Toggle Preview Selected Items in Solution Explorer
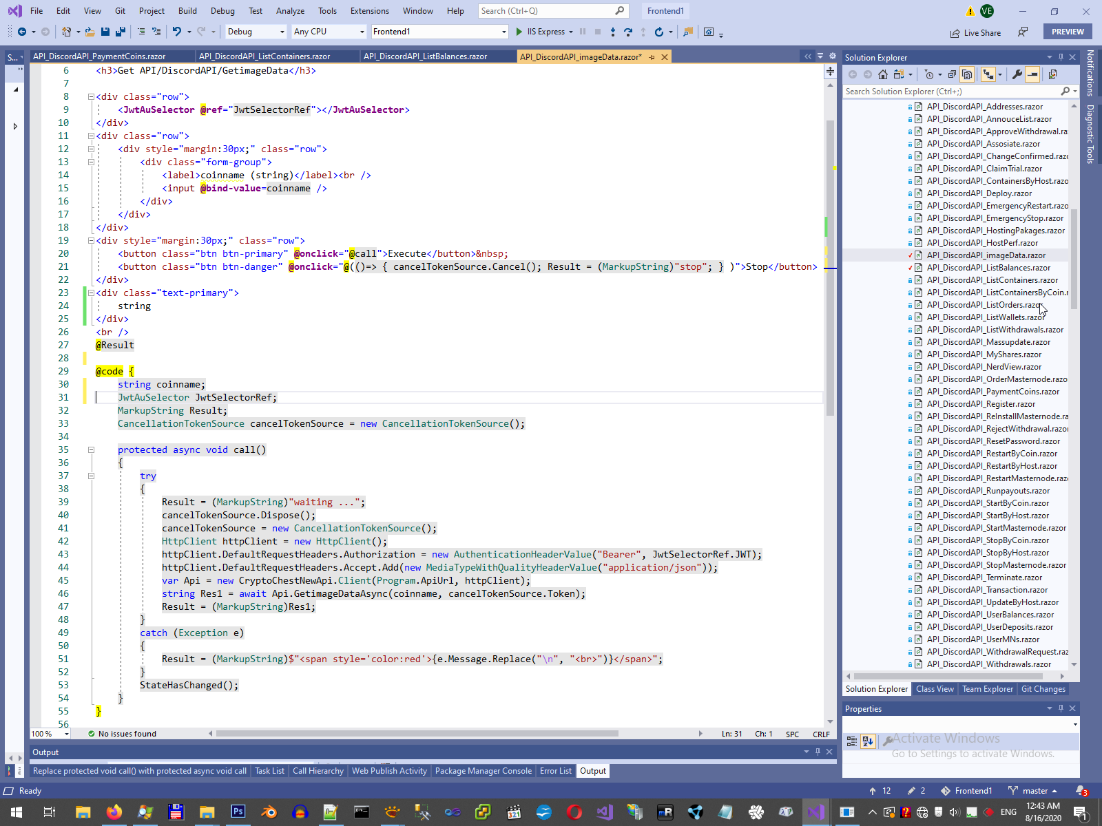 click(x=1032, y=74)
